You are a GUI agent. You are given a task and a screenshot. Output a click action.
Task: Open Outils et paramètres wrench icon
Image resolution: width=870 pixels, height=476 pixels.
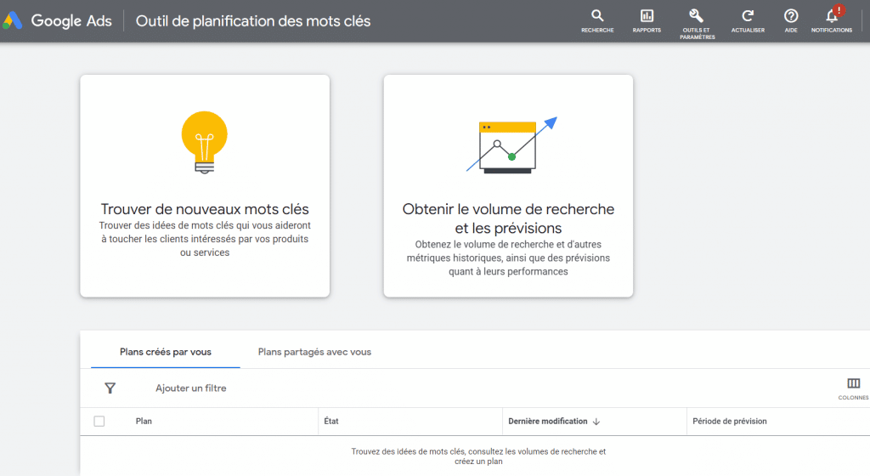coord(697,16)
